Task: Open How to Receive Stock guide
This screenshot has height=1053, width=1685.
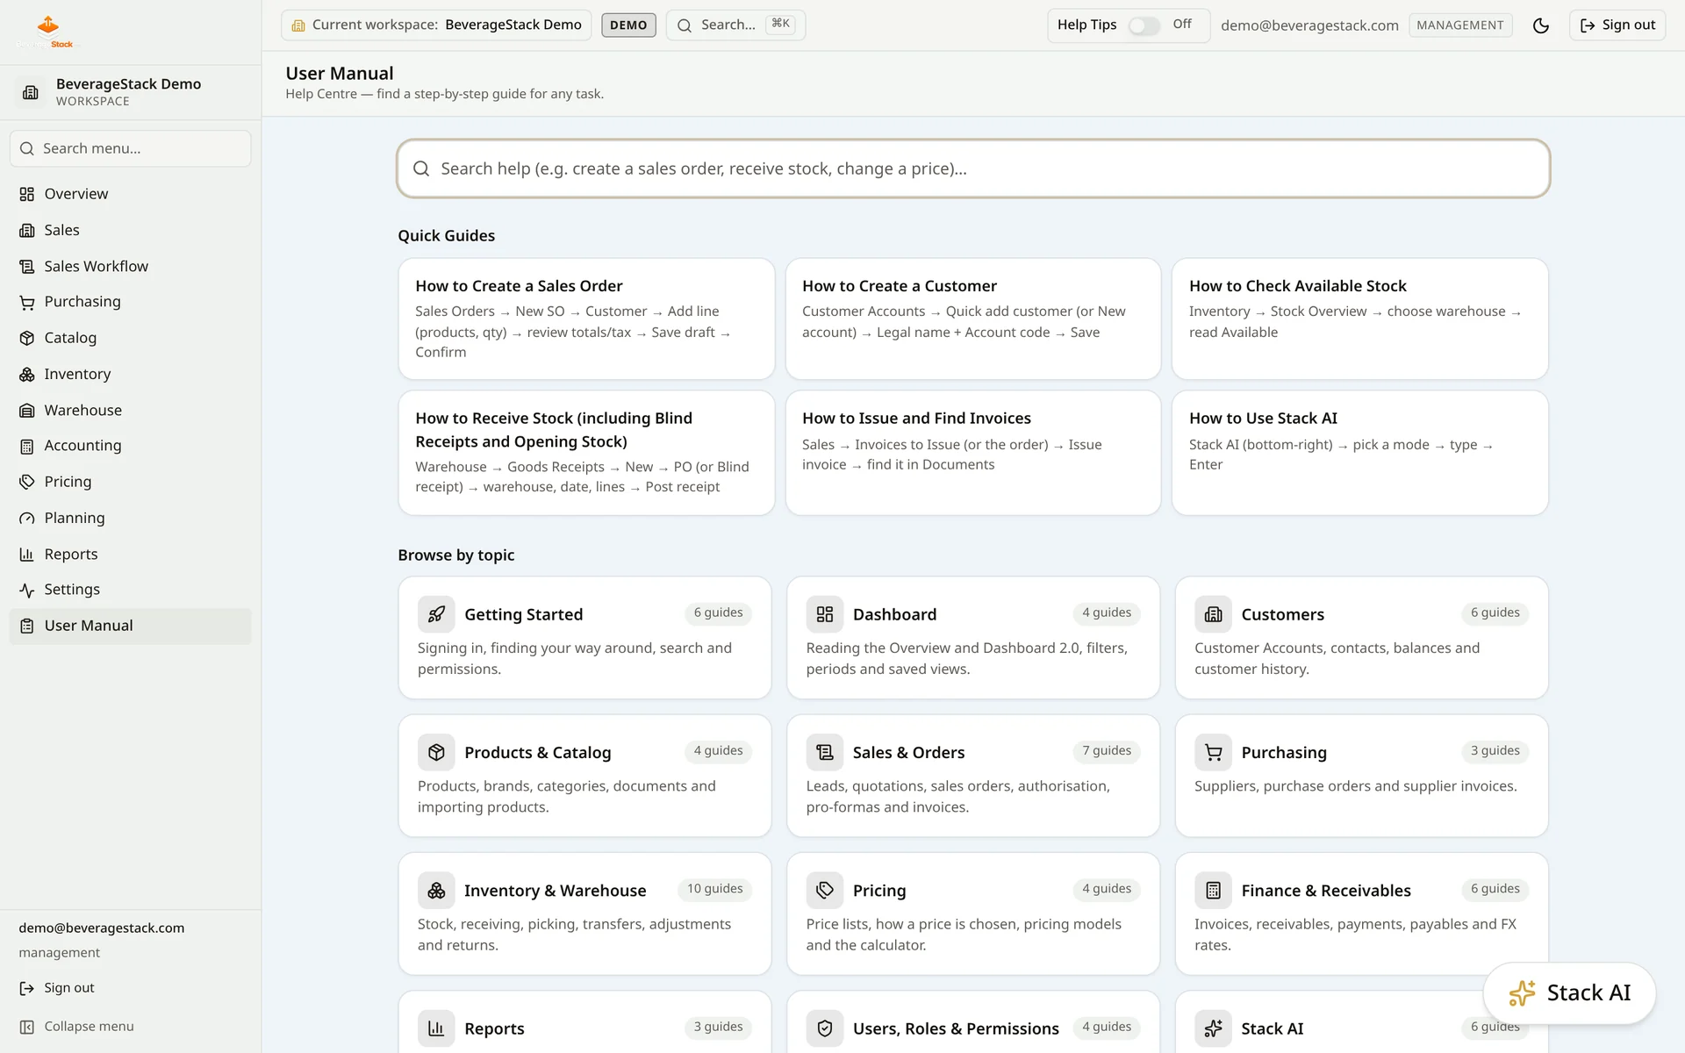Action: 586,453
